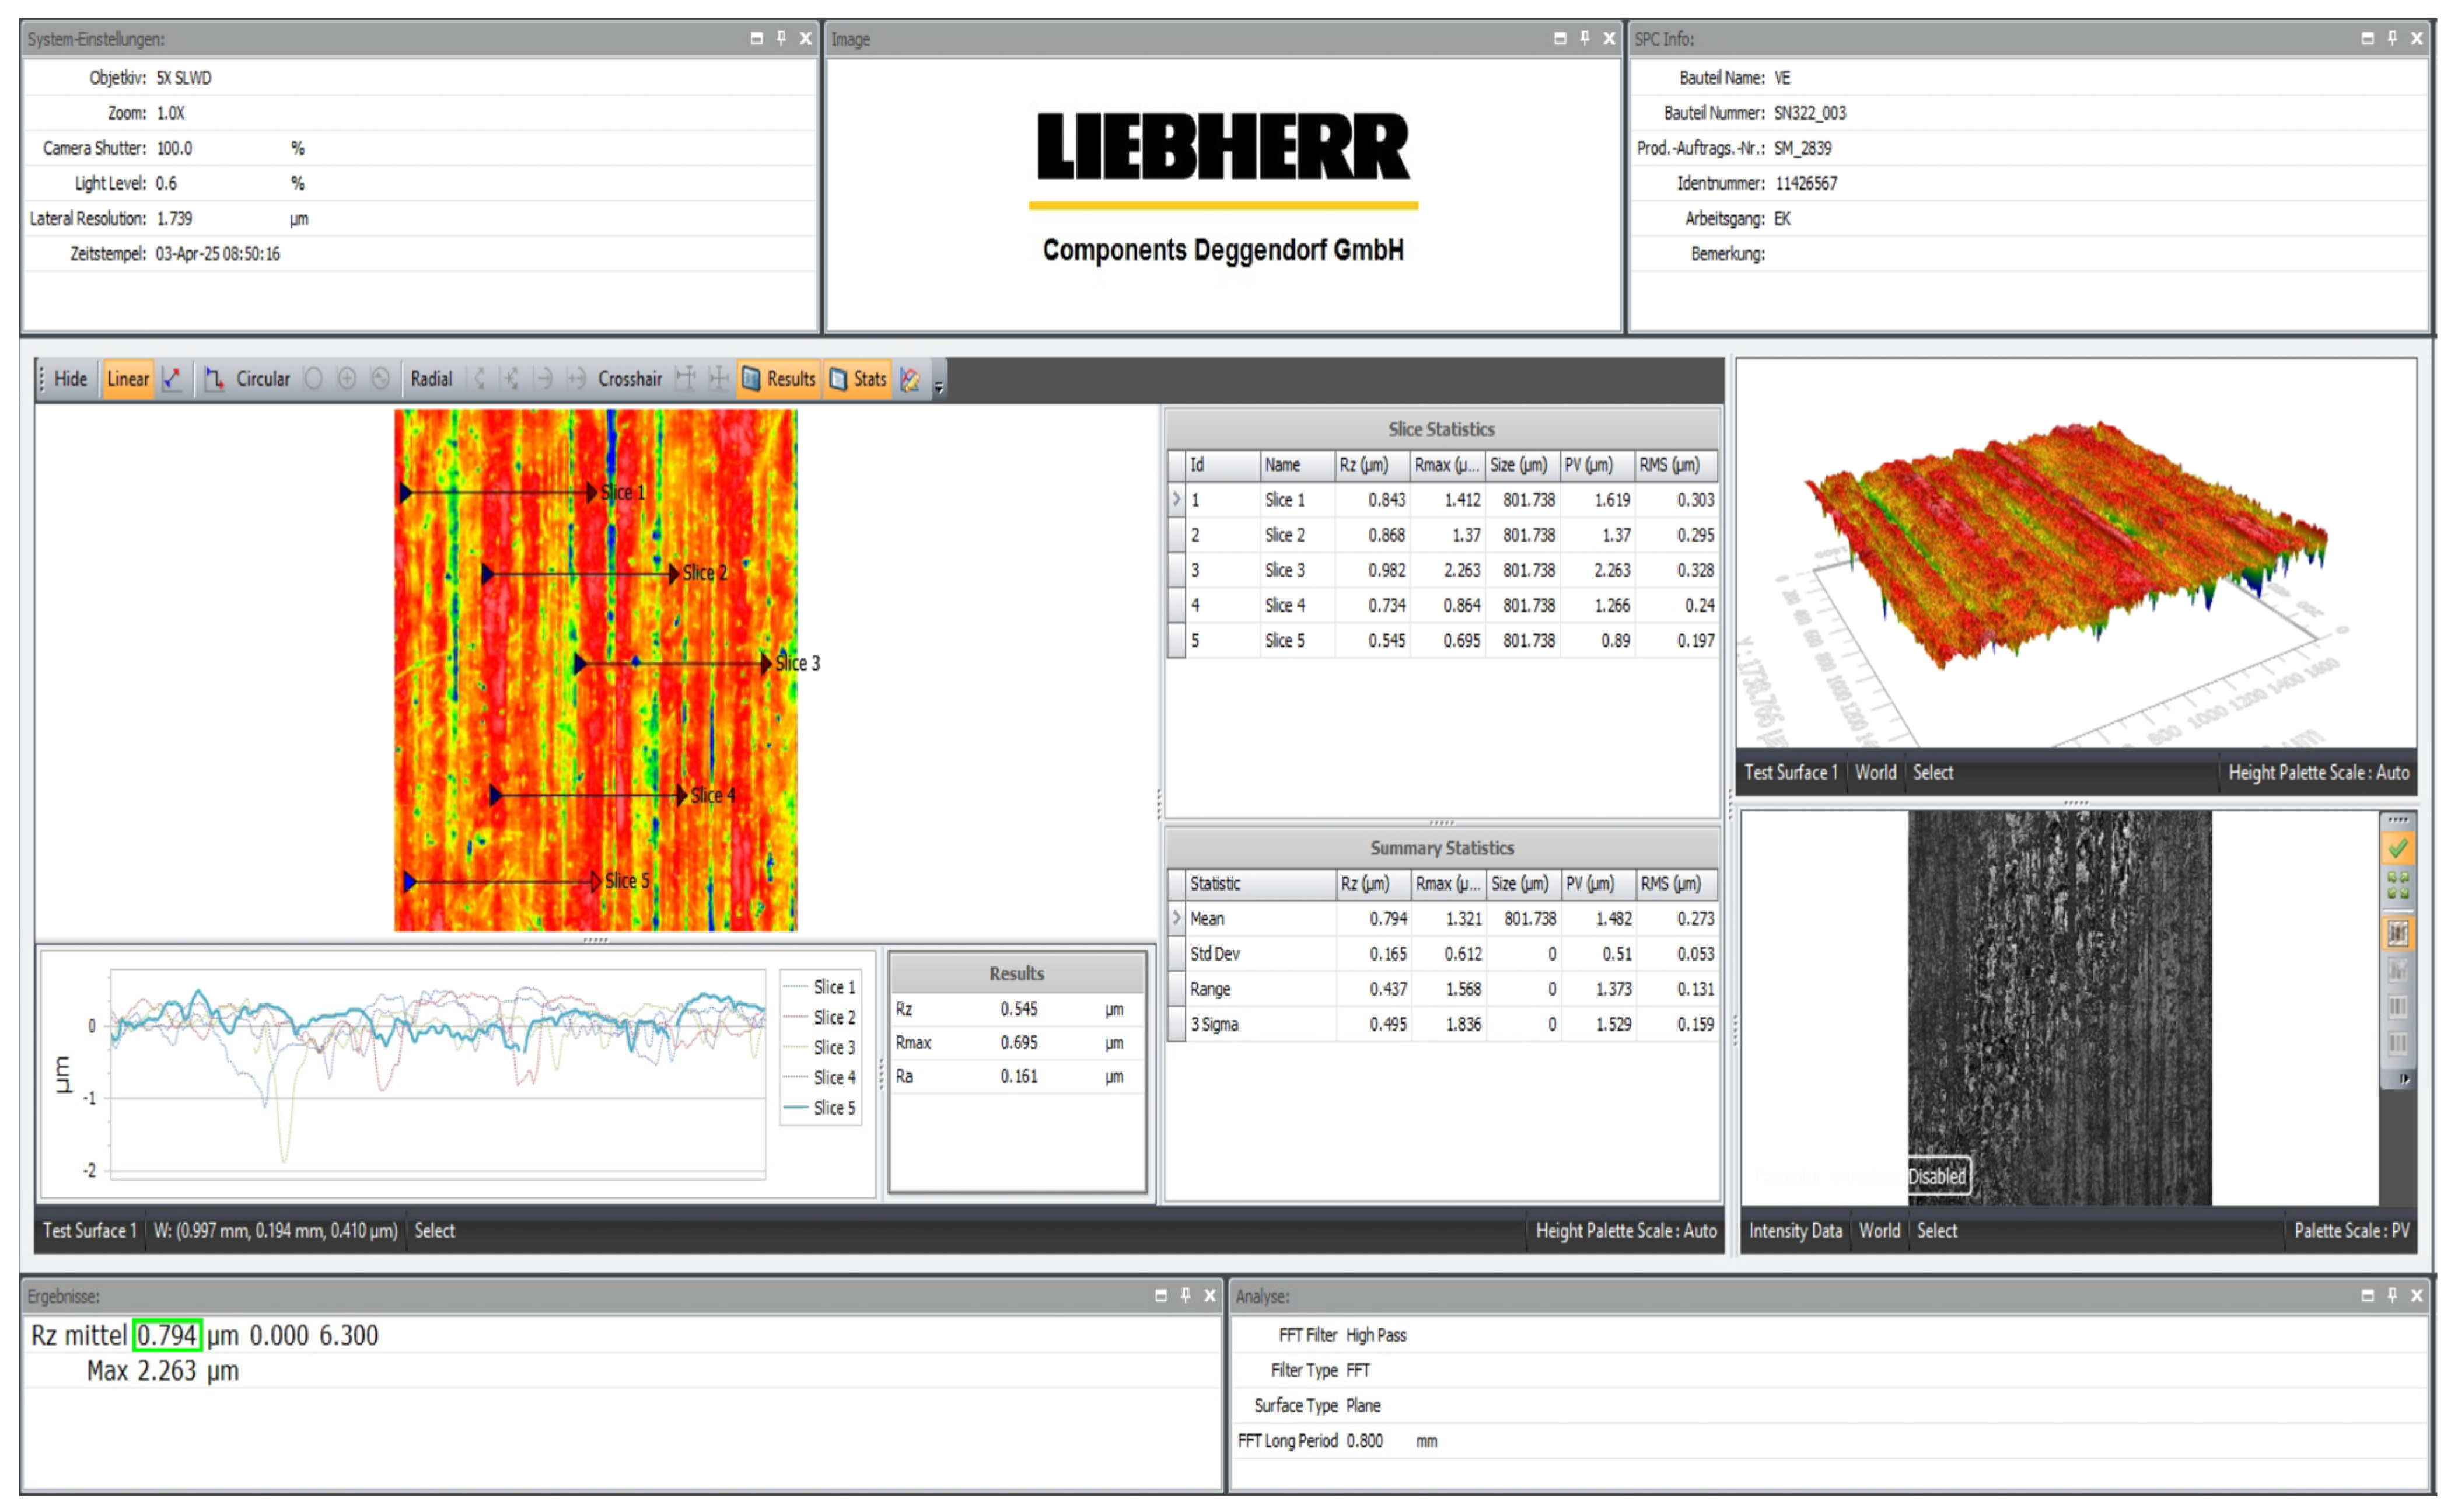
Task: Click the Rz column header in Slice Statistics
Action: coord(1363,465)
